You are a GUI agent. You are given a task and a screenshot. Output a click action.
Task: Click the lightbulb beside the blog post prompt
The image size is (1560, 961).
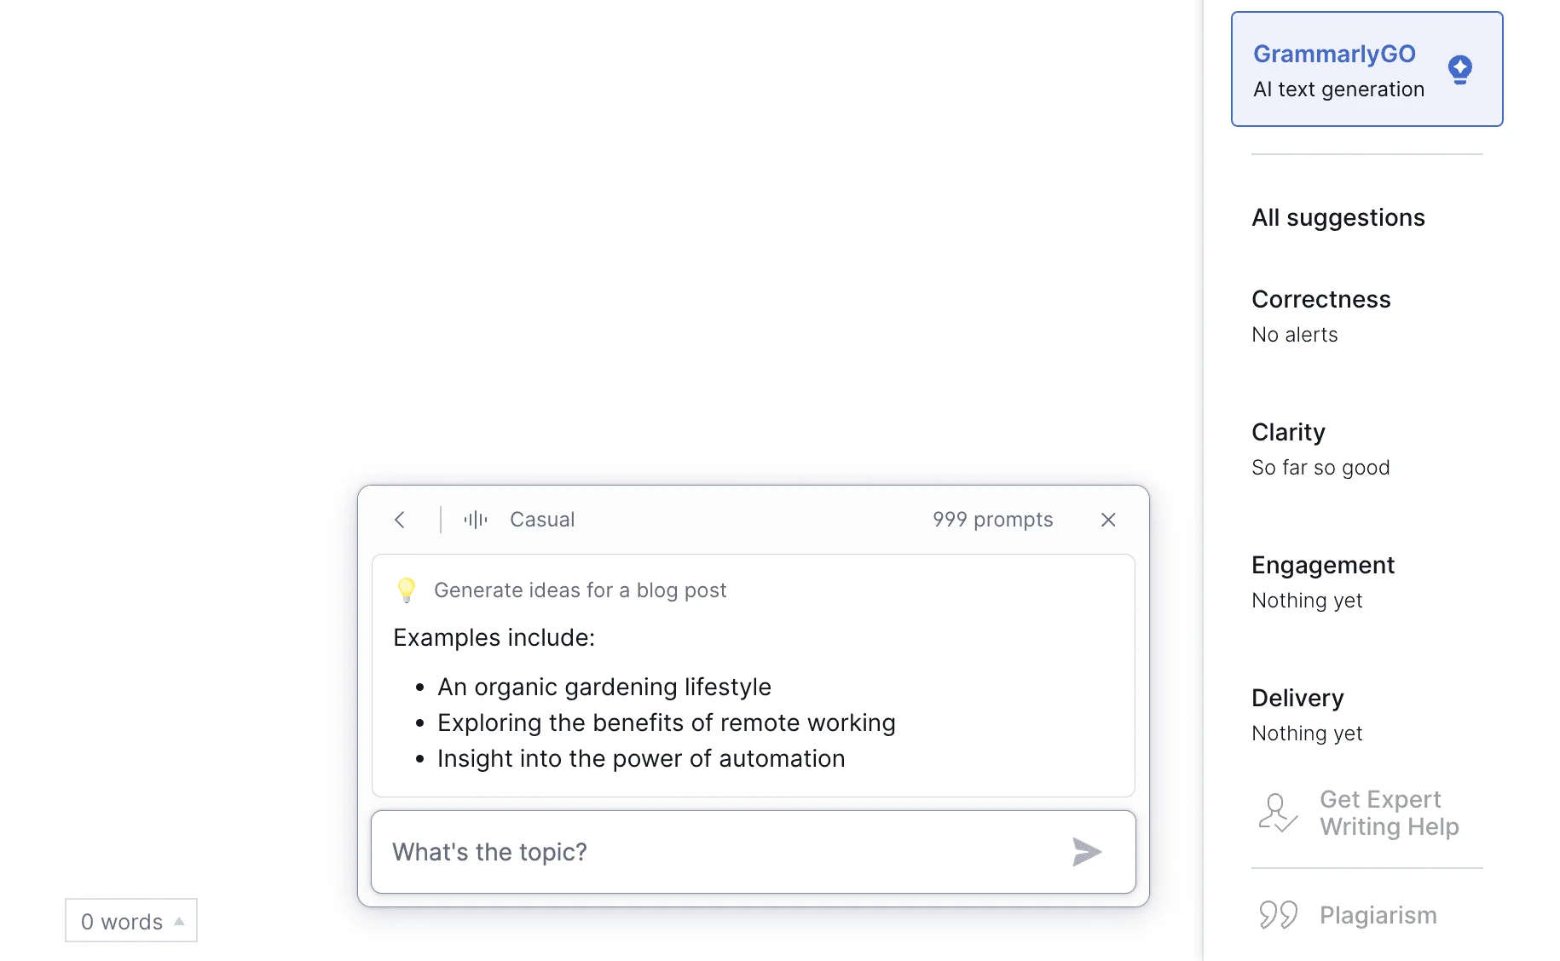407,589
